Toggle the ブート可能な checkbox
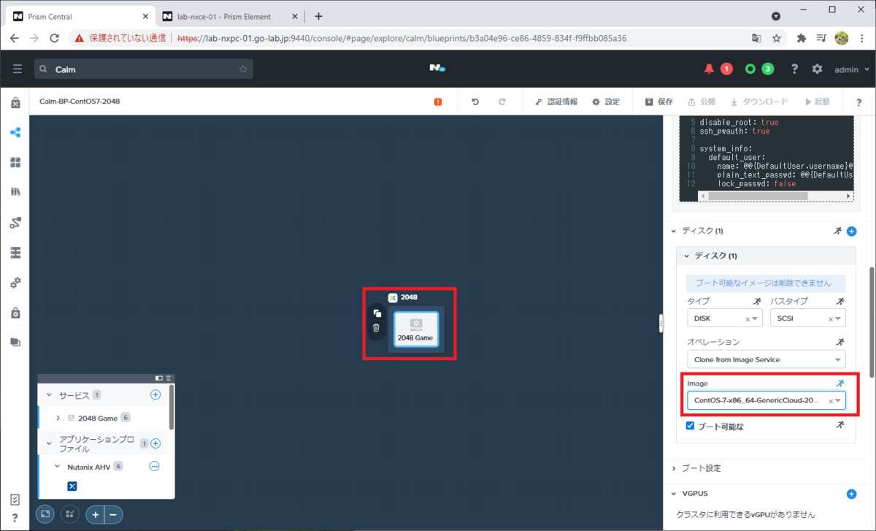 click(x=691, y=426)
